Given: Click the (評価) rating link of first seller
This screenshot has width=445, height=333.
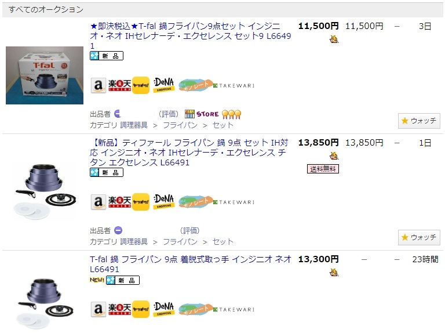Looking at the screenshot, I should 169,114.
